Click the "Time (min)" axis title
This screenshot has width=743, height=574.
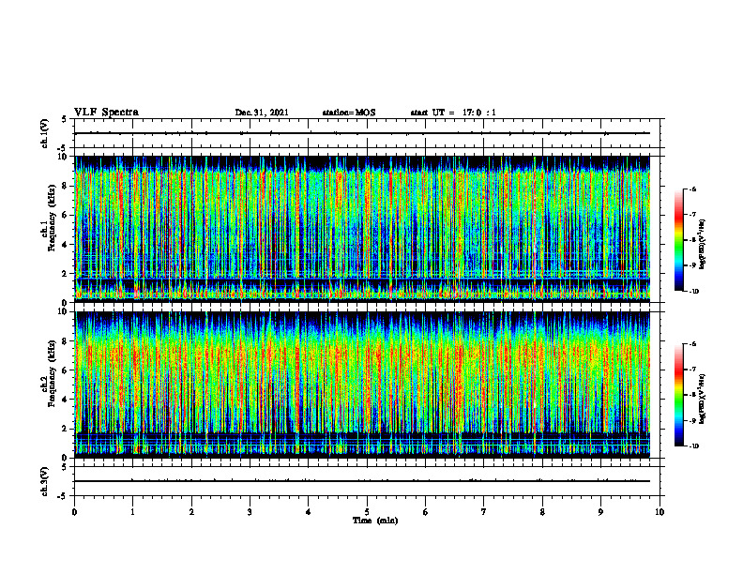[x=375, y=521]
